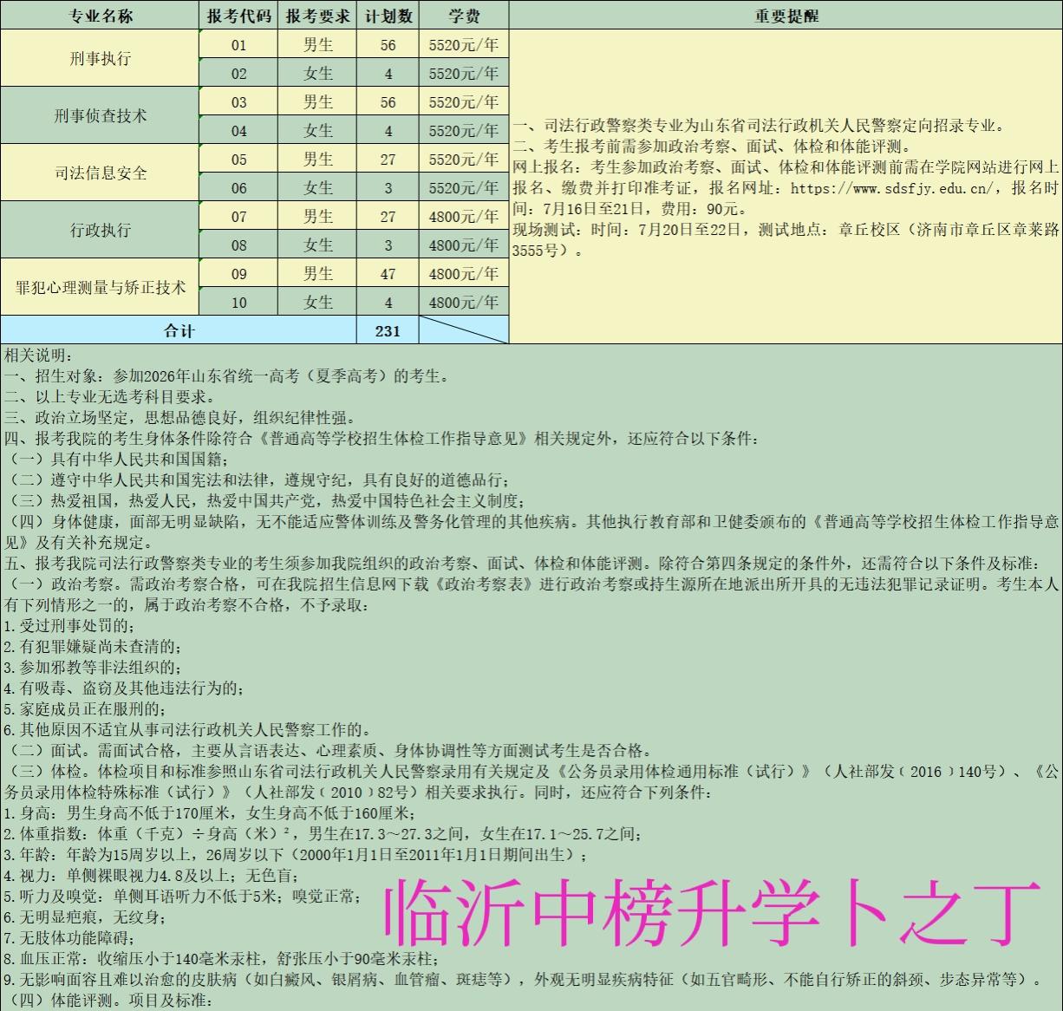The image size is (1063, 1011).
Task: Click the line 家庭成员正在服刑的
Action: click(84, 709)
